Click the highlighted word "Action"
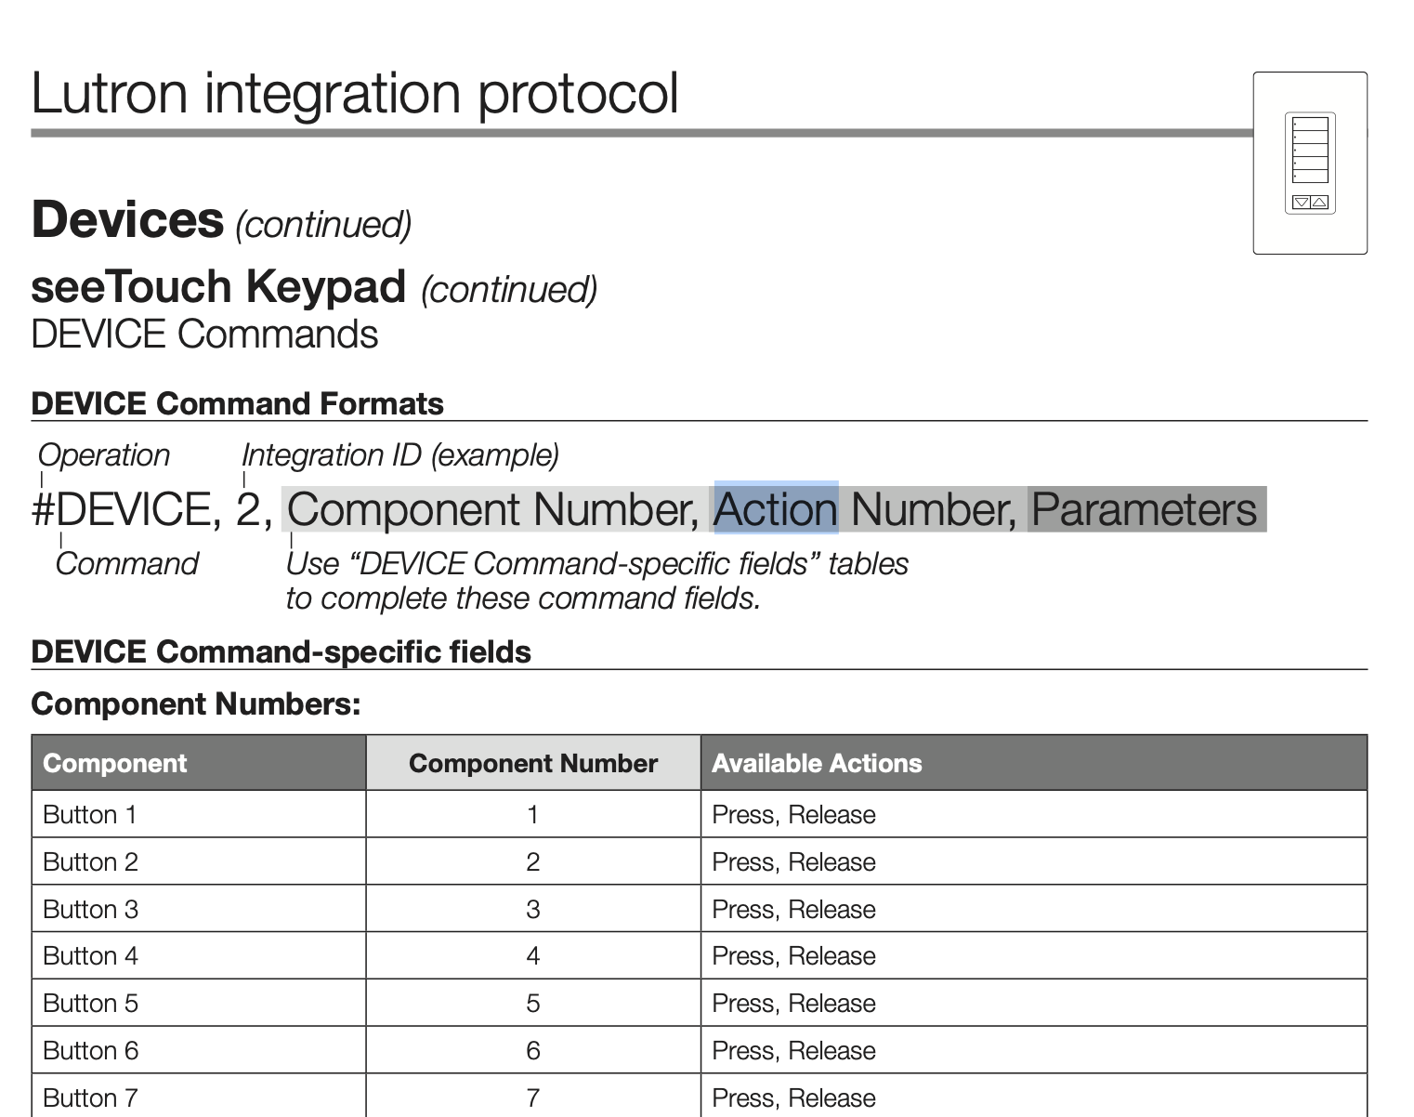 pyautogui.click(x=776, y=509)
